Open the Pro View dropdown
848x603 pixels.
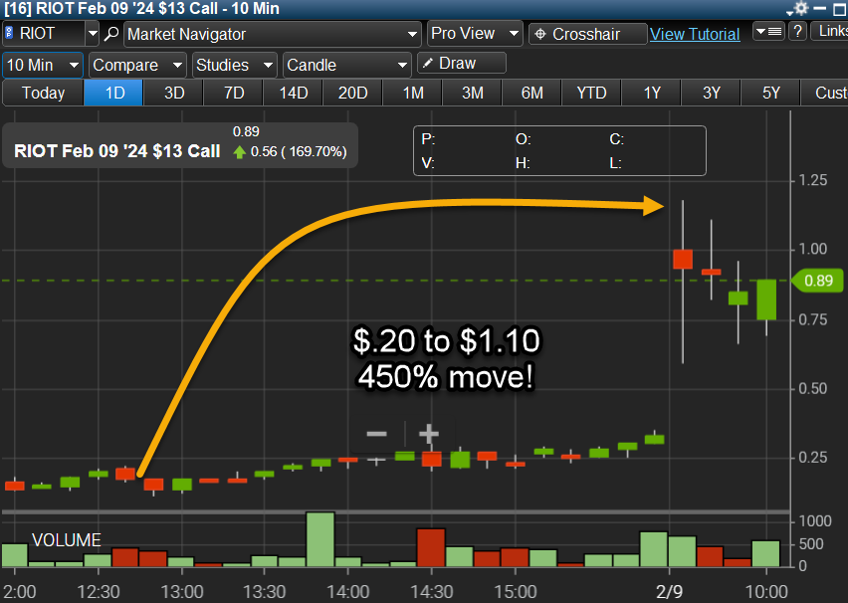tap(475, 34)
